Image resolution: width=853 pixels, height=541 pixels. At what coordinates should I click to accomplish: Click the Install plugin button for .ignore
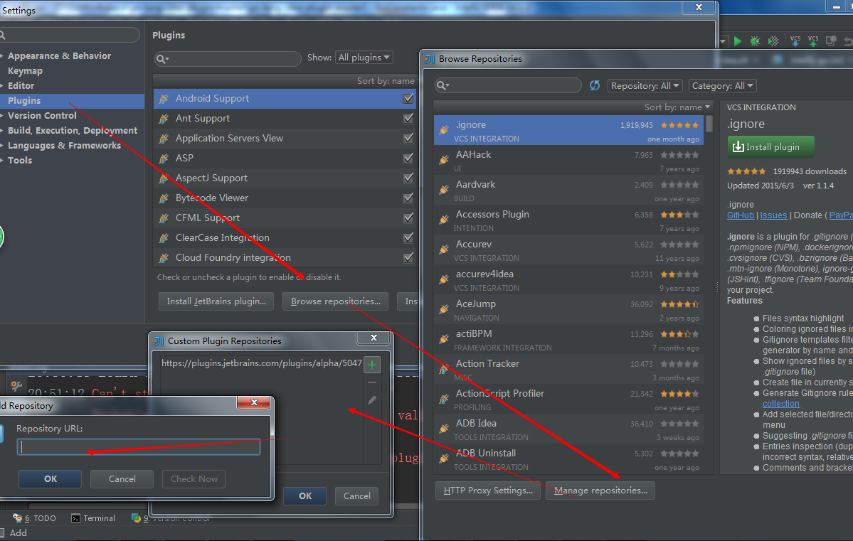pyautogui.click(x=770, y=146)
